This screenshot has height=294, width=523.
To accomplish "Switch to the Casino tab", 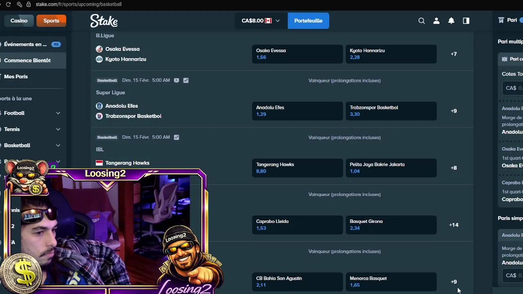I will (x=19, y=21).
